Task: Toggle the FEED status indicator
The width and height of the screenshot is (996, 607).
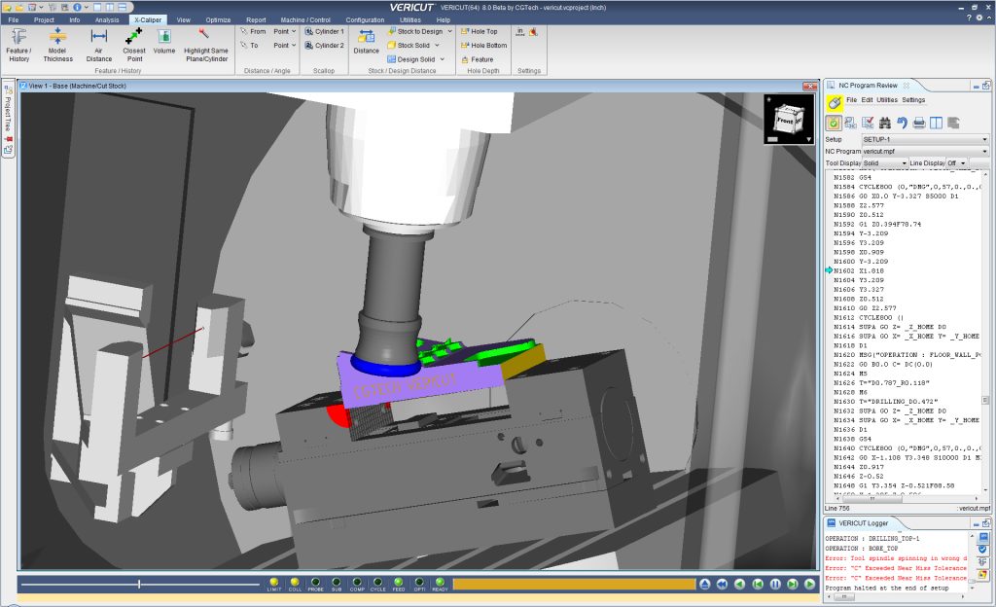Action: click(398, 583)
